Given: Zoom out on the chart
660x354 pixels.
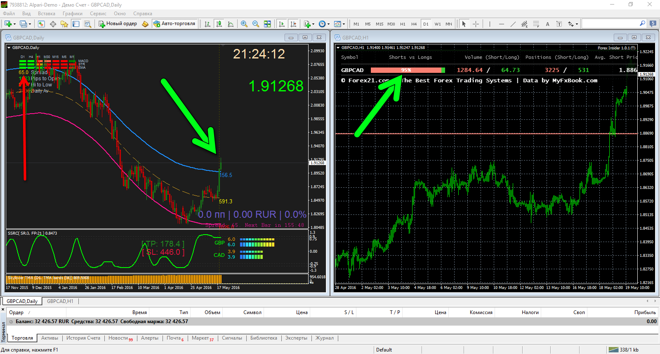Looking at the screenshot, I should tap(256, 24).
